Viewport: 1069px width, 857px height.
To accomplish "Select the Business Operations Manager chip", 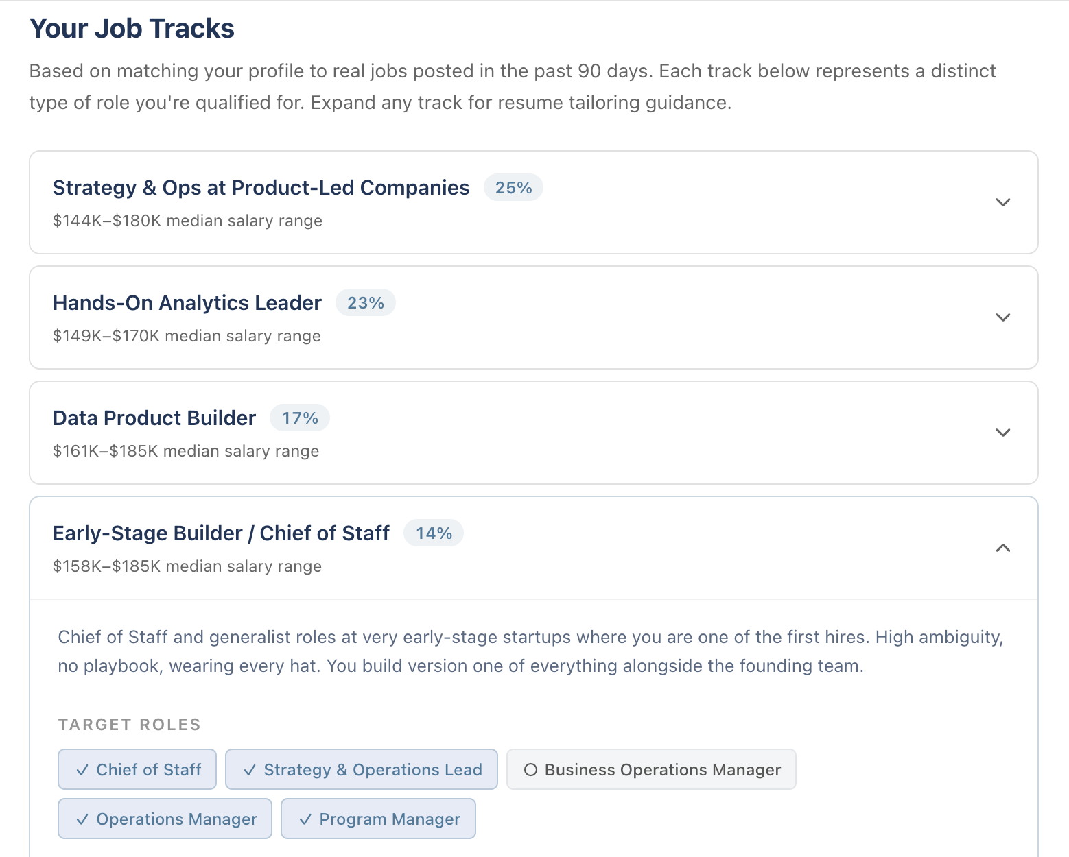I will [x=651, y=769].
